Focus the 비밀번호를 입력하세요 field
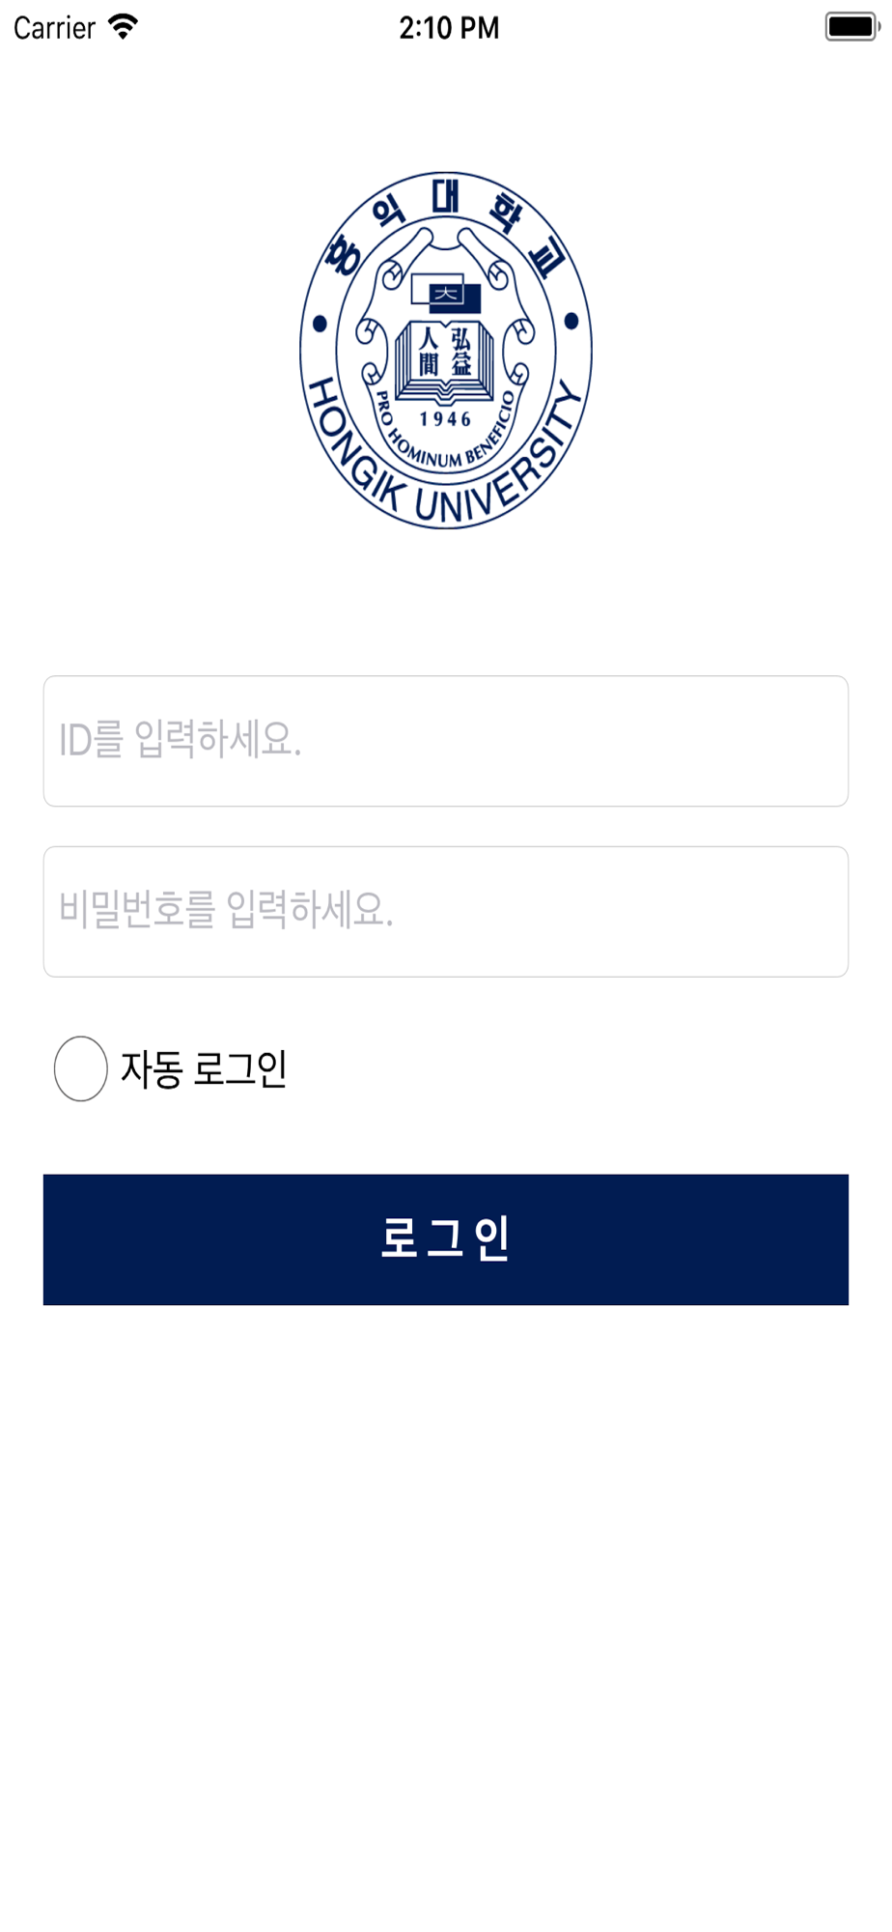Screen dimensions: 892x1932 click(x=445, y=912)
